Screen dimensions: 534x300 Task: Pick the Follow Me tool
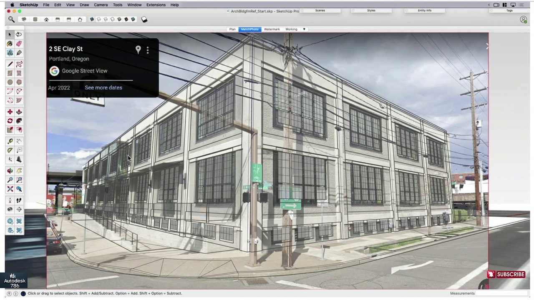click(x=19, y=120)
